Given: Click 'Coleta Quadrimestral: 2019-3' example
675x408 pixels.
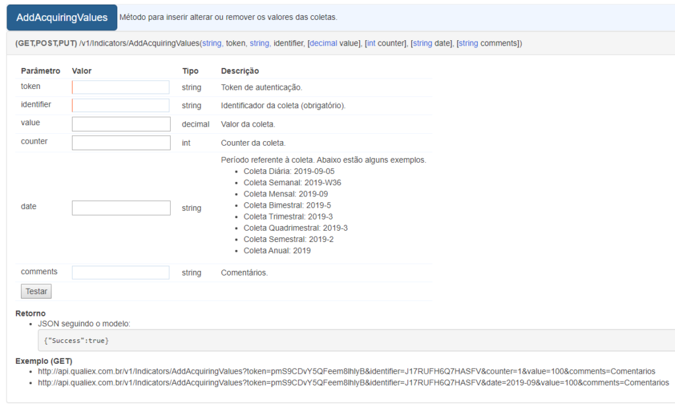Looking at the screenshot, I should tap(296, 228).
